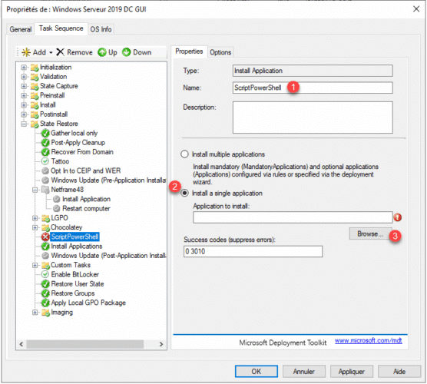This screenshot has height=384, width=427.
Task: Click the Install Applications green check icon
Action: pos(45,247)
